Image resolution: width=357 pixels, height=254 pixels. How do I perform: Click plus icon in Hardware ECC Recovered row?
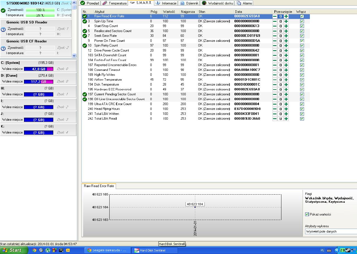click(286, 89)
